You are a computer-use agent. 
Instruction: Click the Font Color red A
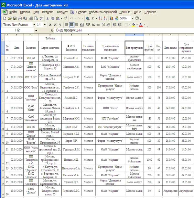pos(141,25)
